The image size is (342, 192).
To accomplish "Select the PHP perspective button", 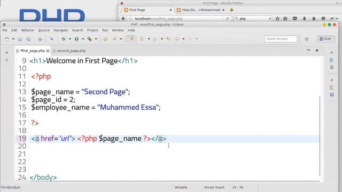I will (326, 39).
